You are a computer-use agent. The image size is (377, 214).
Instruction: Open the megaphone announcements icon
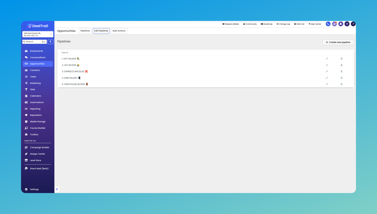coord(334,24)
